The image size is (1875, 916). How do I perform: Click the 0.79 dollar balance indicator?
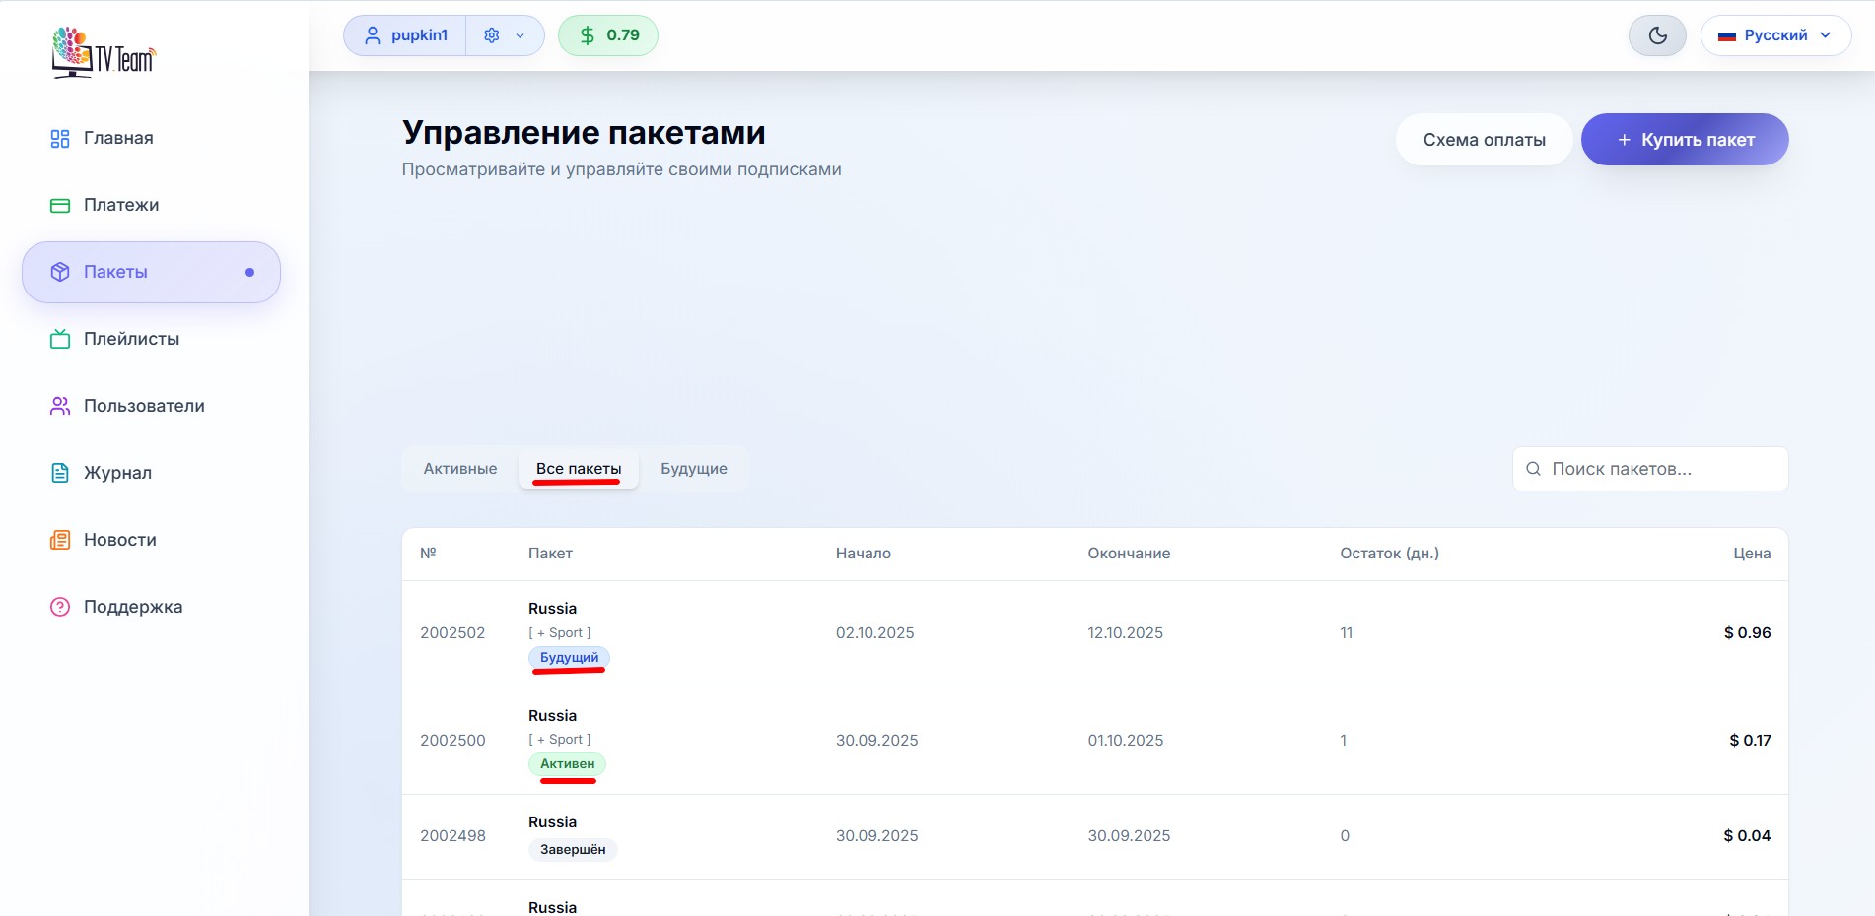click(608, 35)
